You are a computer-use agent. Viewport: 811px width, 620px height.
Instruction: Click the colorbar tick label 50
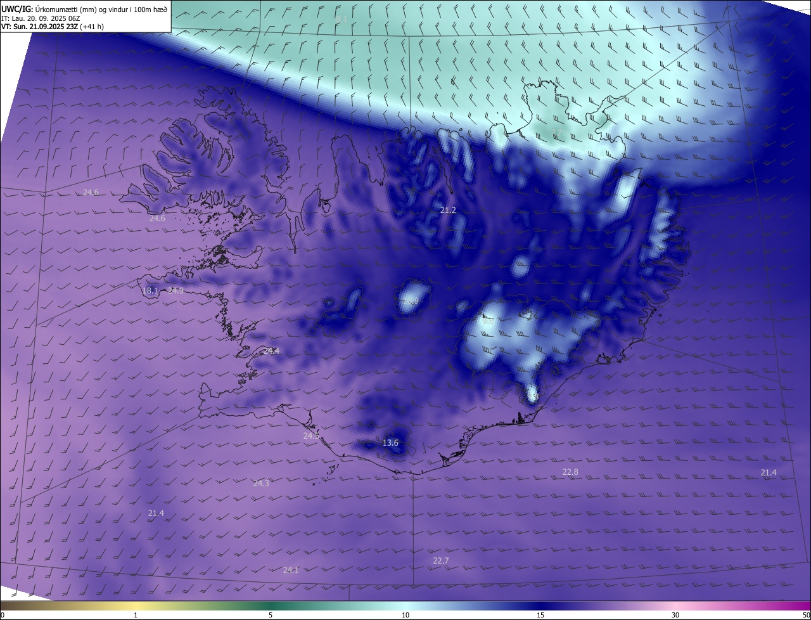tap(806, 615)
